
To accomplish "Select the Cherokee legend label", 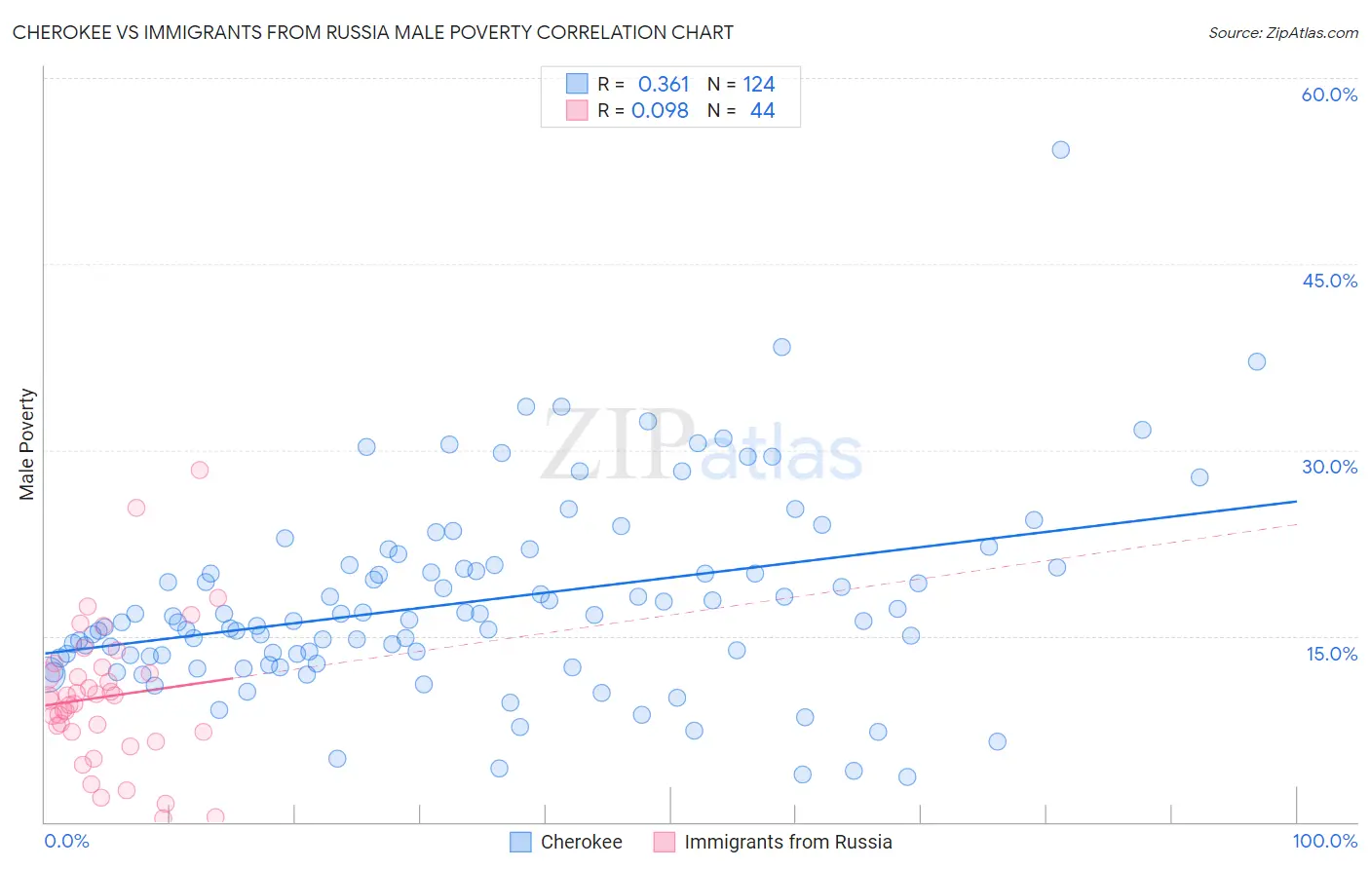I will (x=582, y=842).
